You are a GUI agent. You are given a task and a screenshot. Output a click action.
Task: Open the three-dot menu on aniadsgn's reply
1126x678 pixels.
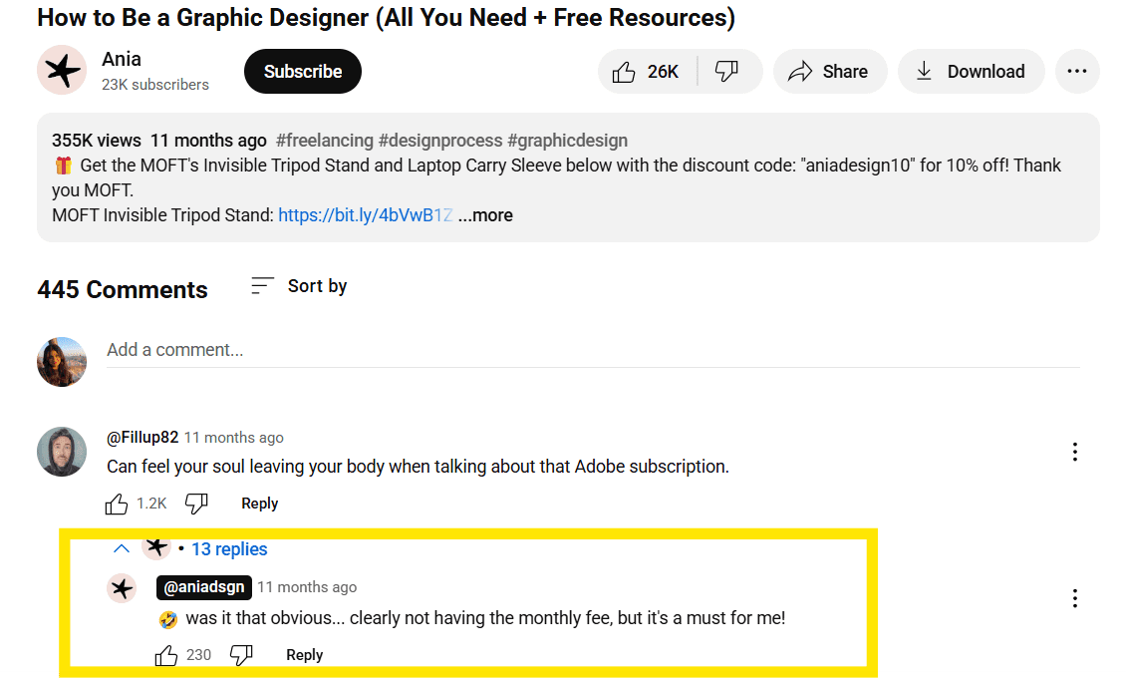1075,598
